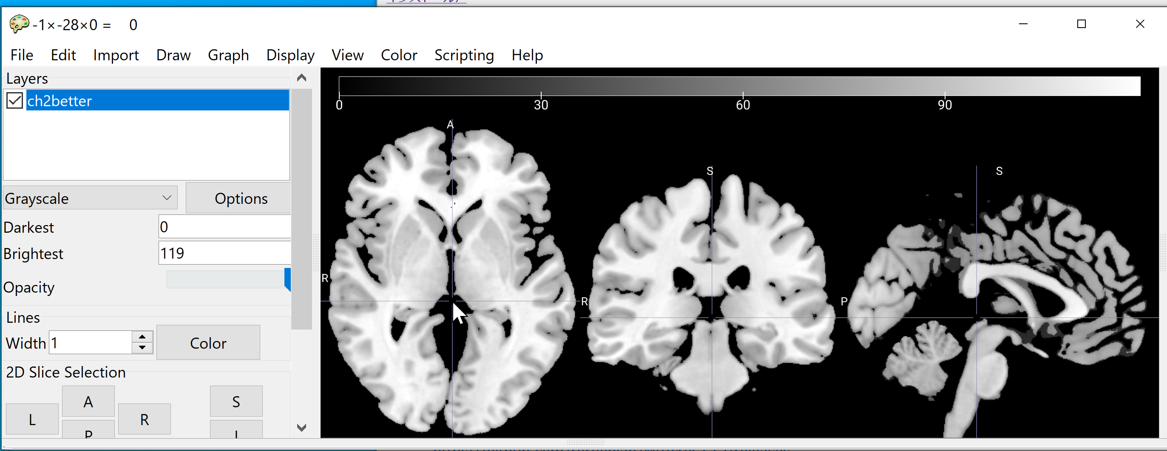Maximize the MRIcroGL window
The image size is (1167, 451).
[x=1081, y=24]
